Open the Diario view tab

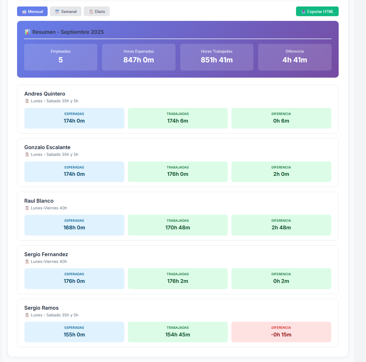coord(97,11)
